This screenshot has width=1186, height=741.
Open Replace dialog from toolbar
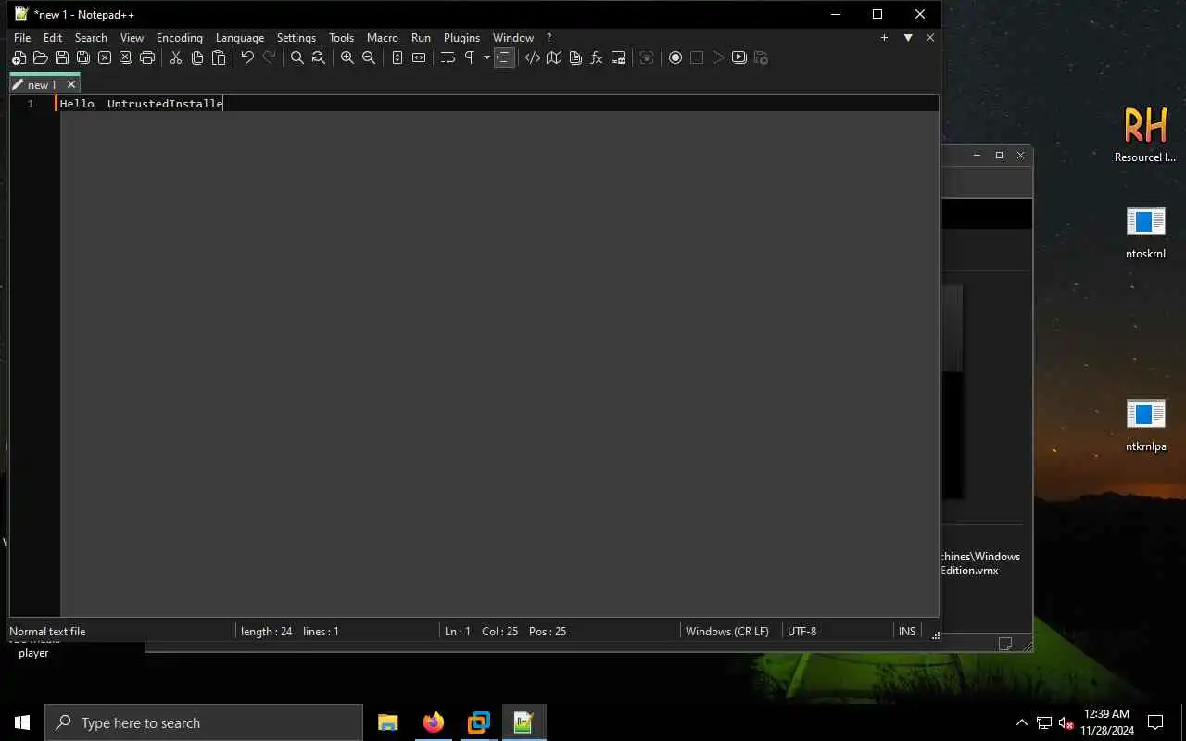click(318, 57)
